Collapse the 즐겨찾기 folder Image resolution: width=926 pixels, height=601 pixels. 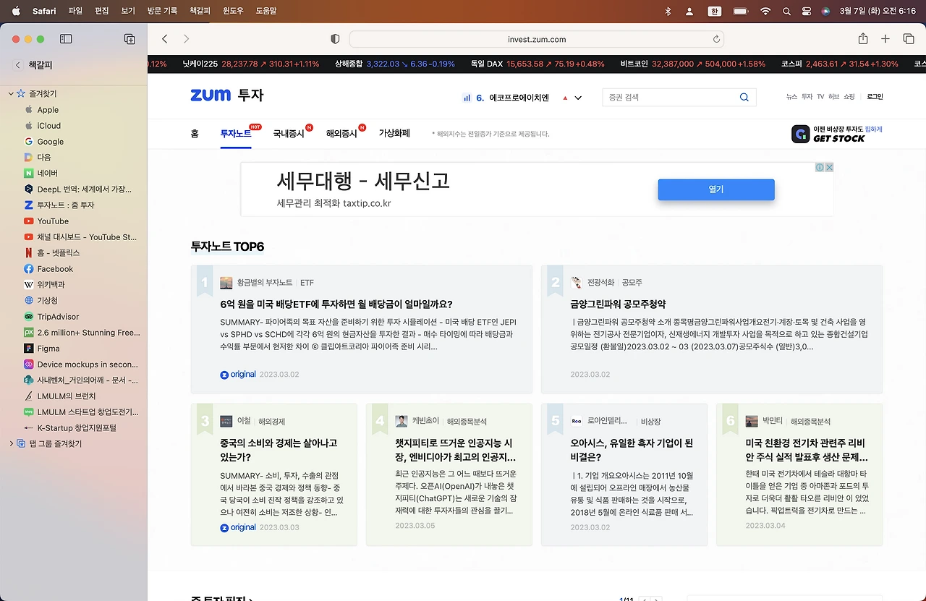(x=11, y=94)
